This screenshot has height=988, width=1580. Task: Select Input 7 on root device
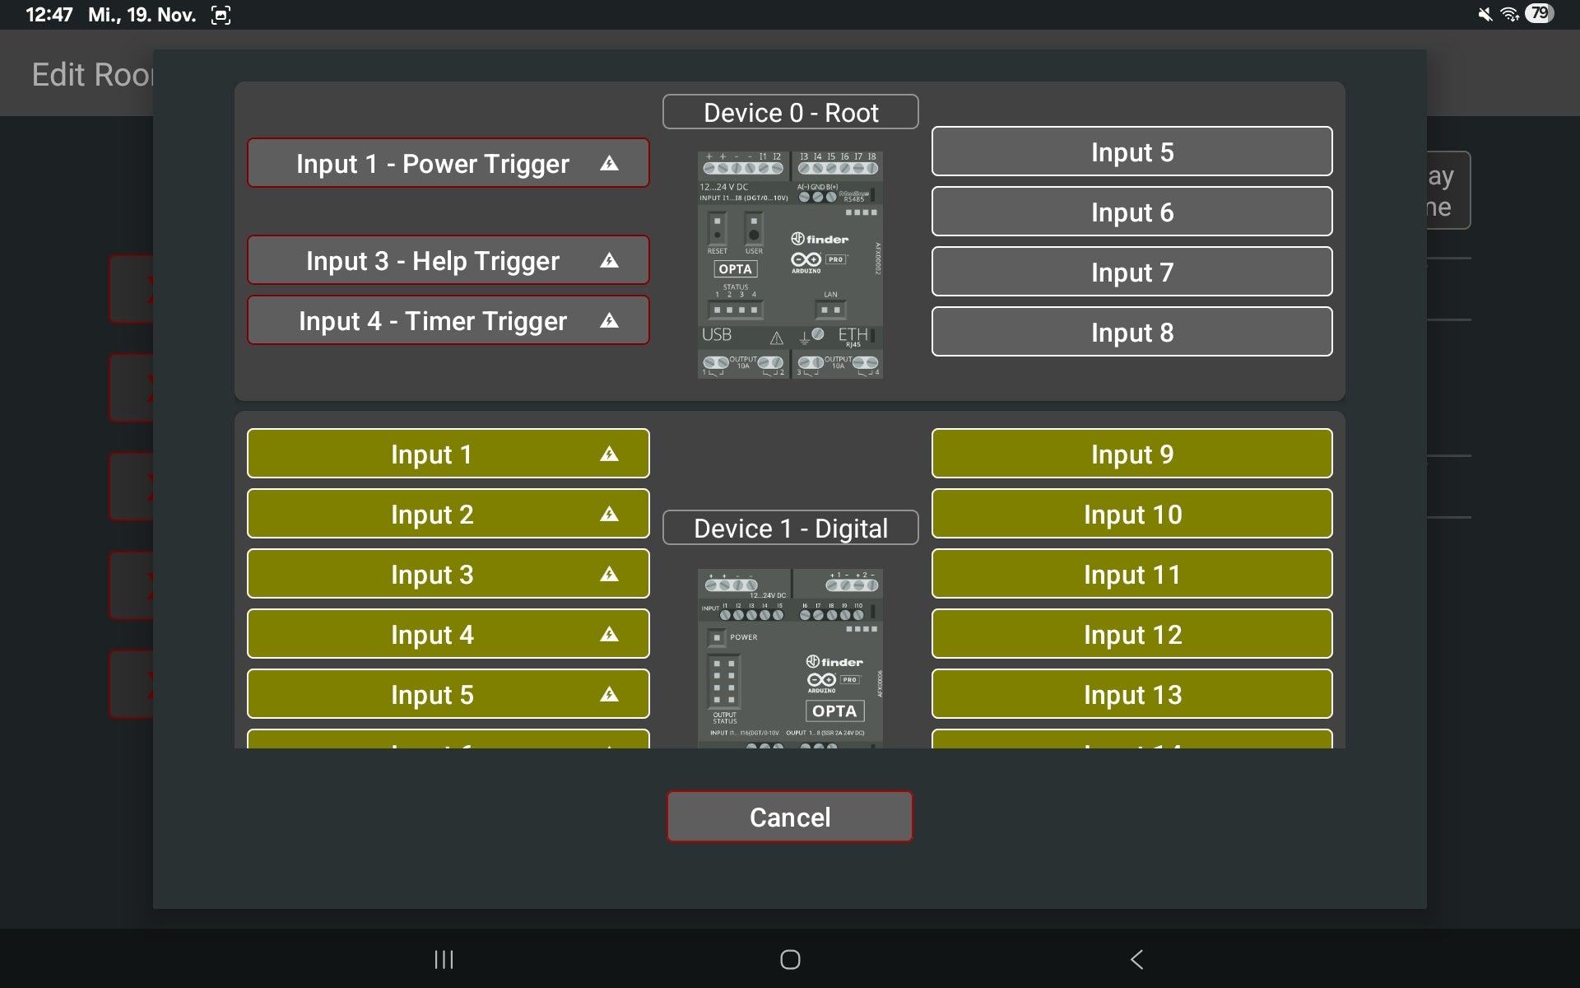click(x=1132, y=272)
